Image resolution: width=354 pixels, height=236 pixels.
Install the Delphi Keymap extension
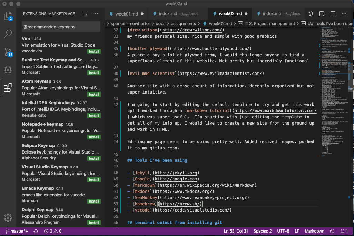tap(94, 223)
